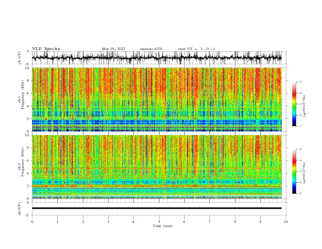Click the ch.1 spectrogram panel
The image size is (322, 249).
[157, 99]
